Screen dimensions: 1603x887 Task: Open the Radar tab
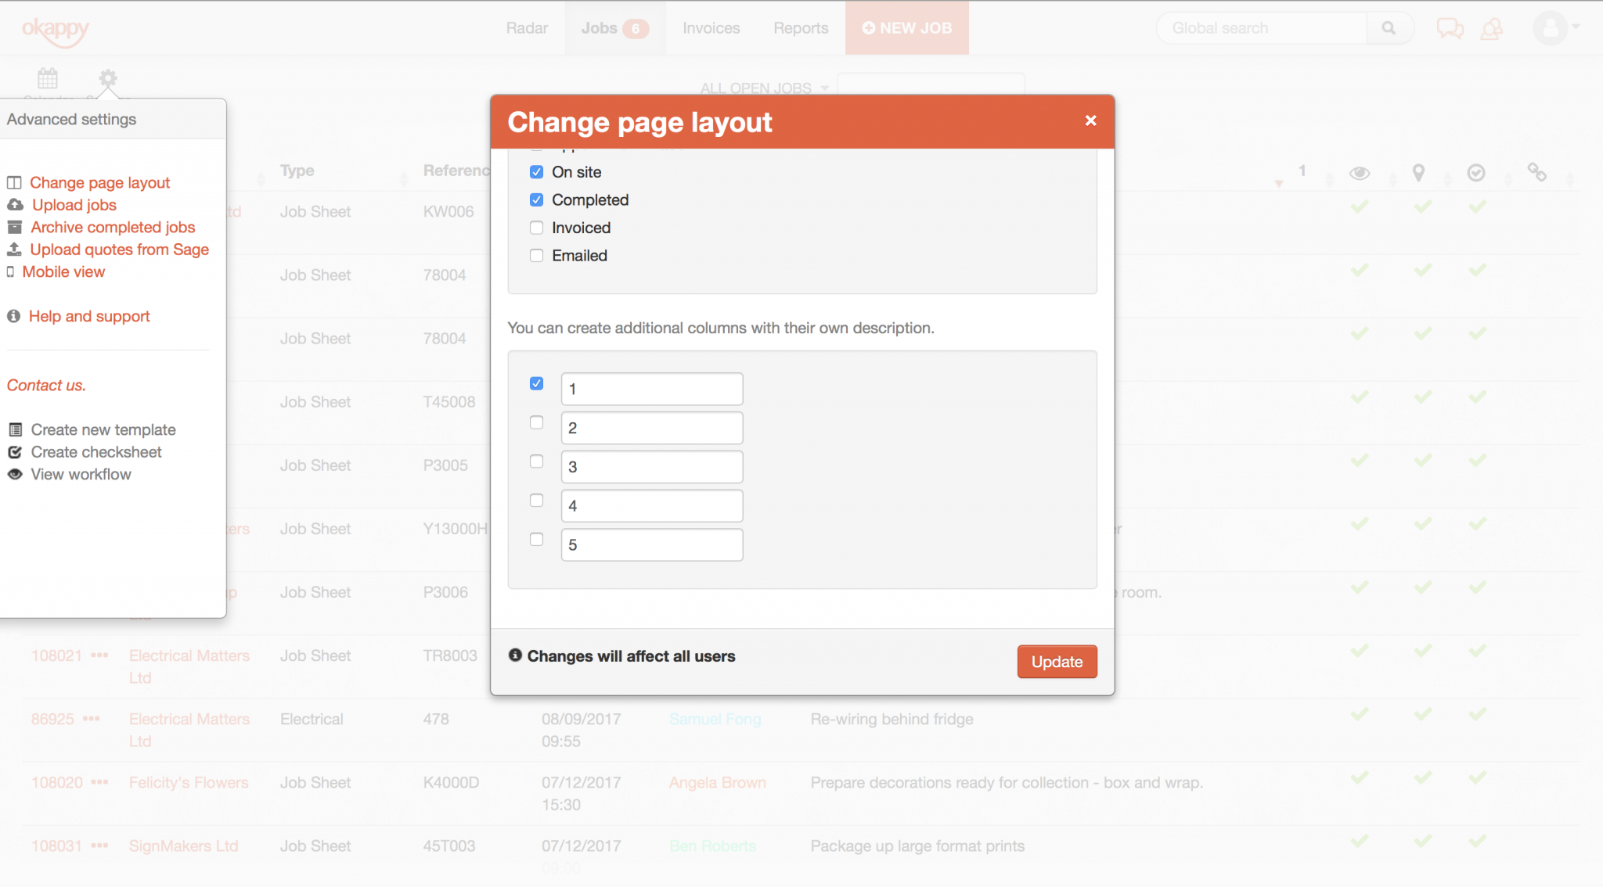click(527, 28)
